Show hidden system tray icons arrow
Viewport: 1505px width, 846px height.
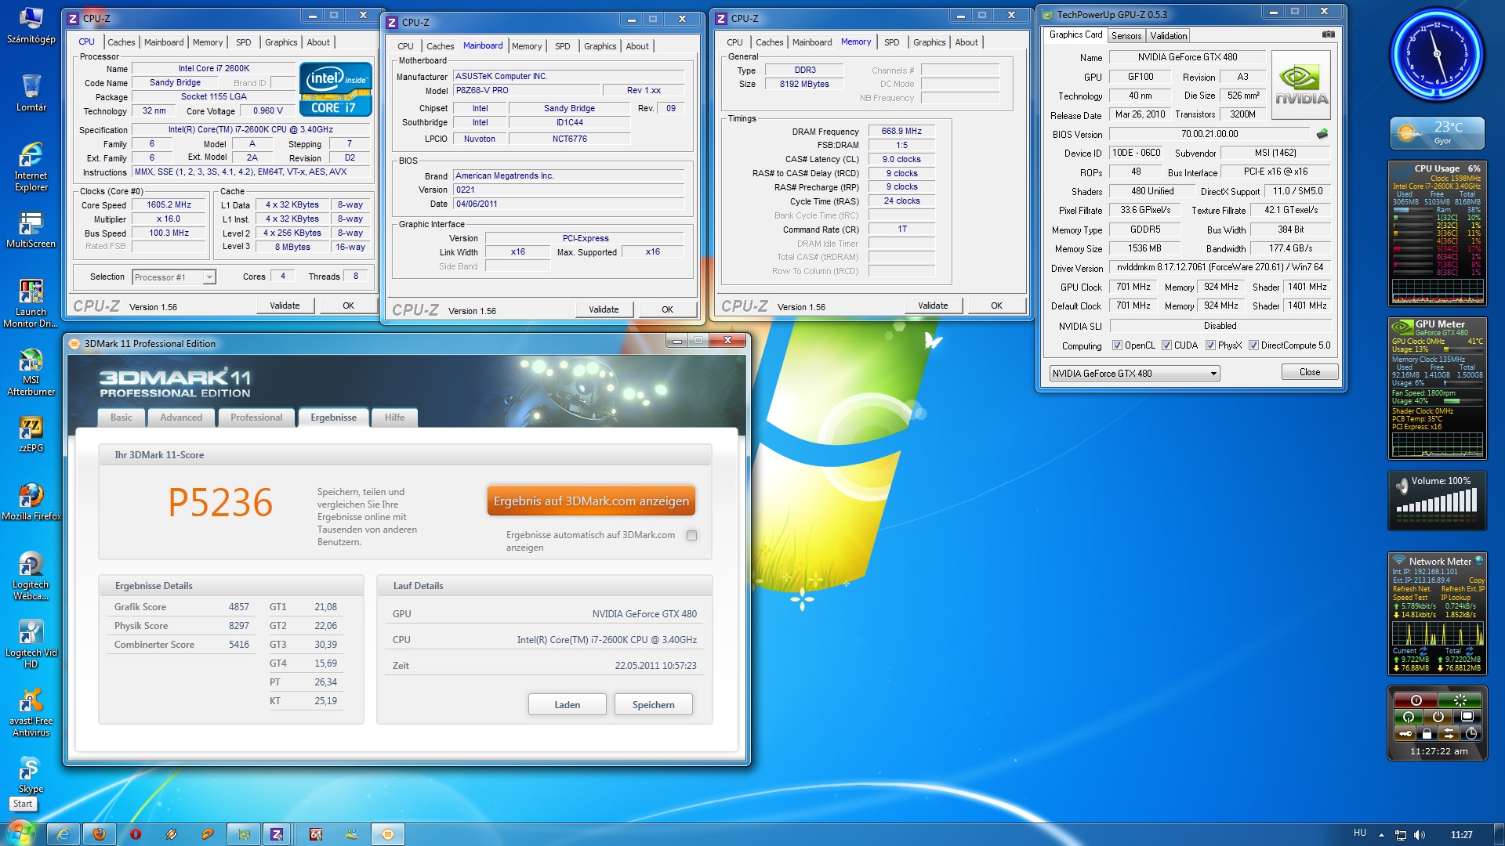(1381, 835)
